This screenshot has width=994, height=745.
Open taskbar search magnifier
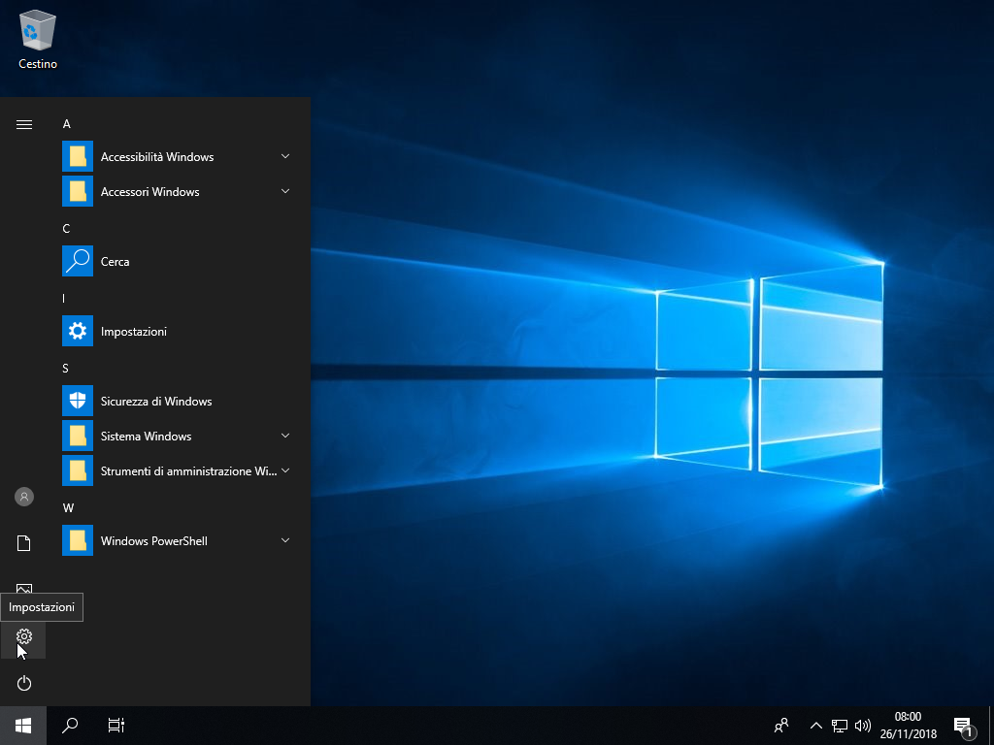pos(70,726)
